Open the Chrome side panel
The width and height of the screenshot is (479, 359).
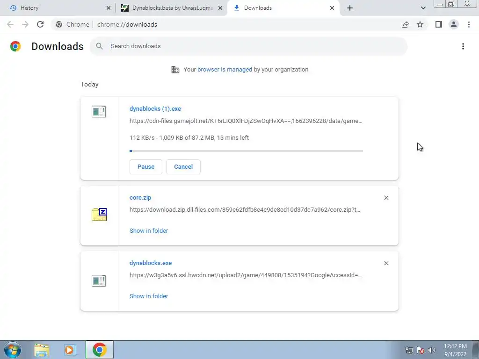439,24
